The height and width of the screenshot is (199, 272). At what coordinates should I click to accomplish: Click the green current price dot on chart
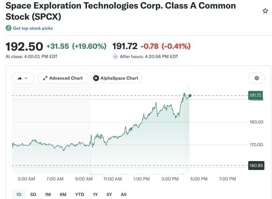pyautogui.click(x=190, y=96)
